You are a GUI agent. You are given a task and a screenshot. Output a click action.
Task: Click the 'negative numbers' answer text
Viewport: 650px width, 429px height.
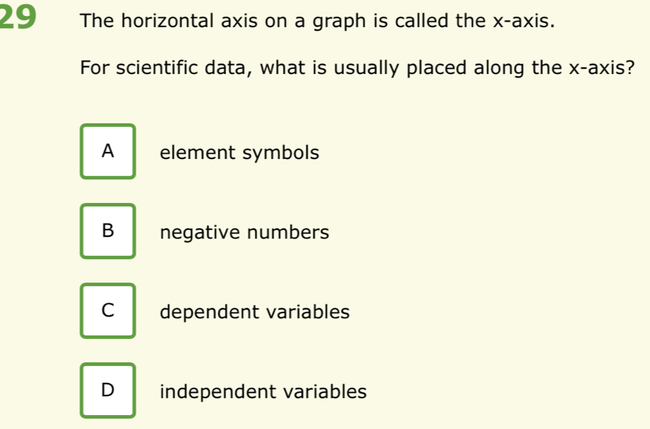click(x=244, y=232)
